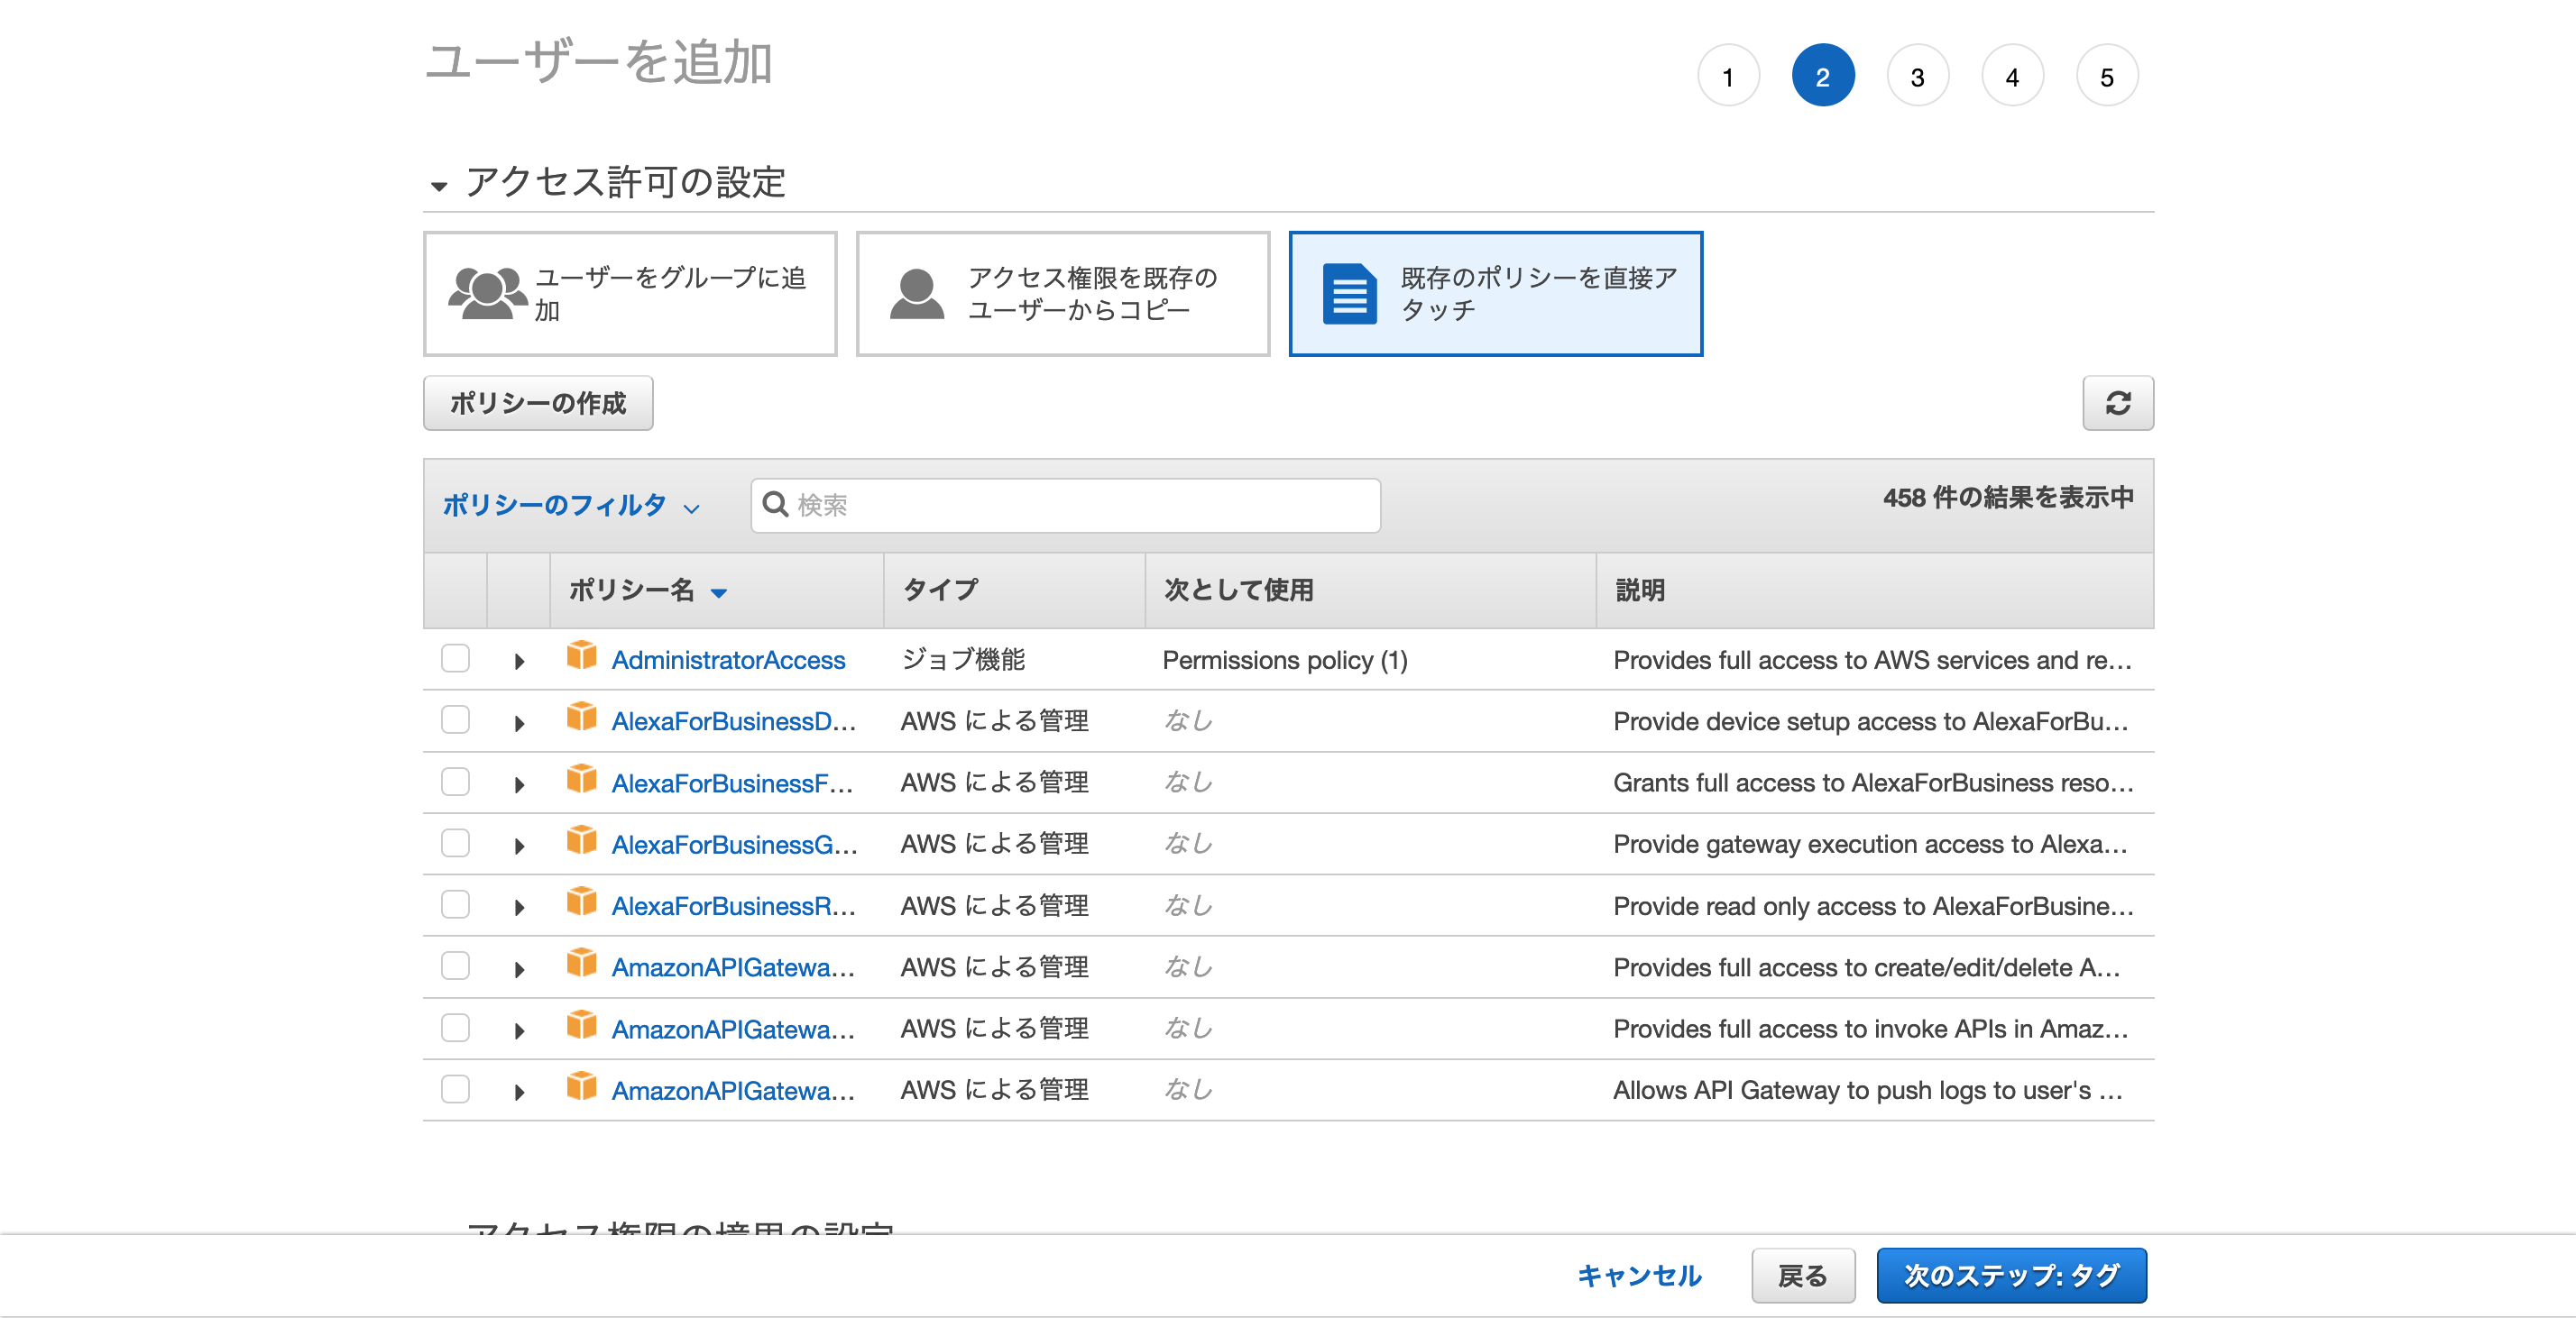
Task: Click the cube icon beside AlexaForBusinessD...
Action: click(x=581, y=718)
